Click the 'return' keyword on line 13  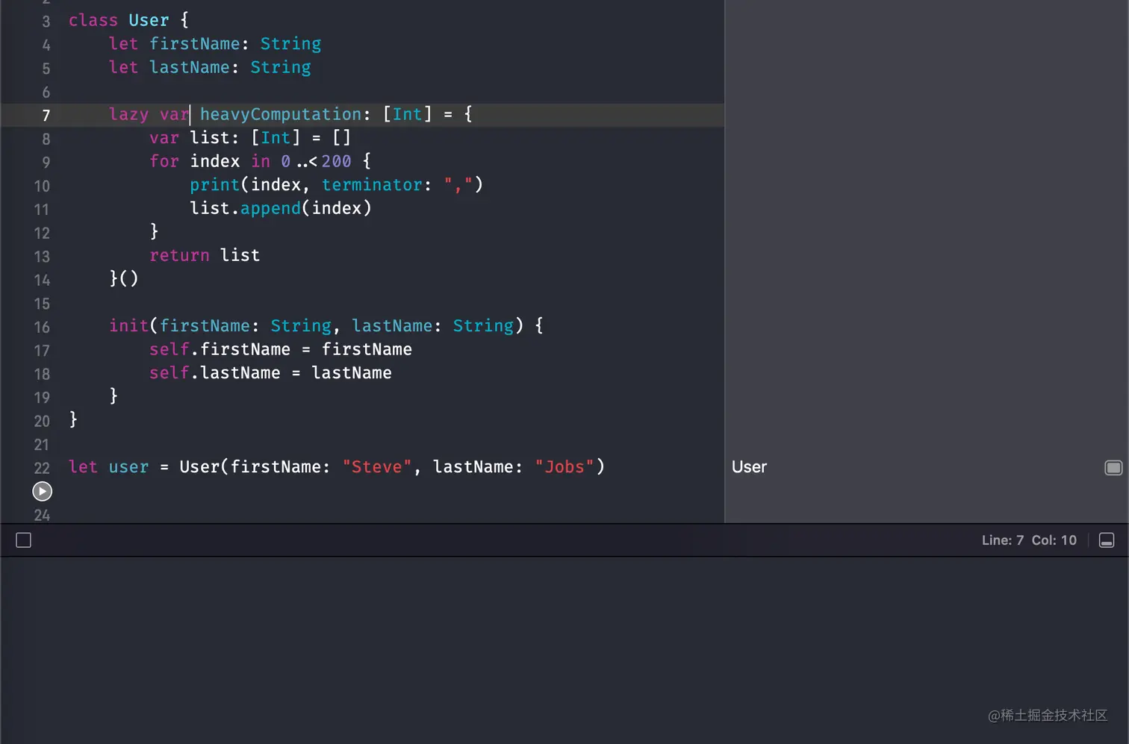179,255
